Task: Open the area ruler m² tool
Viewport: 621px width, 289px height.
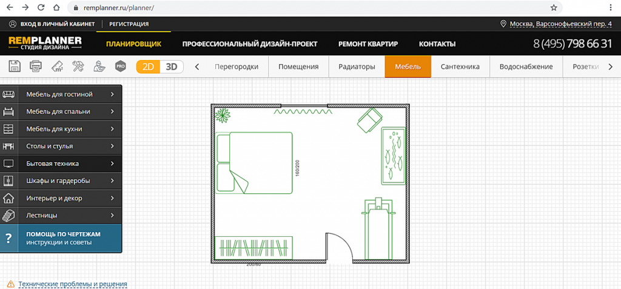Action: pyautogui.click(x=57, y=66)
